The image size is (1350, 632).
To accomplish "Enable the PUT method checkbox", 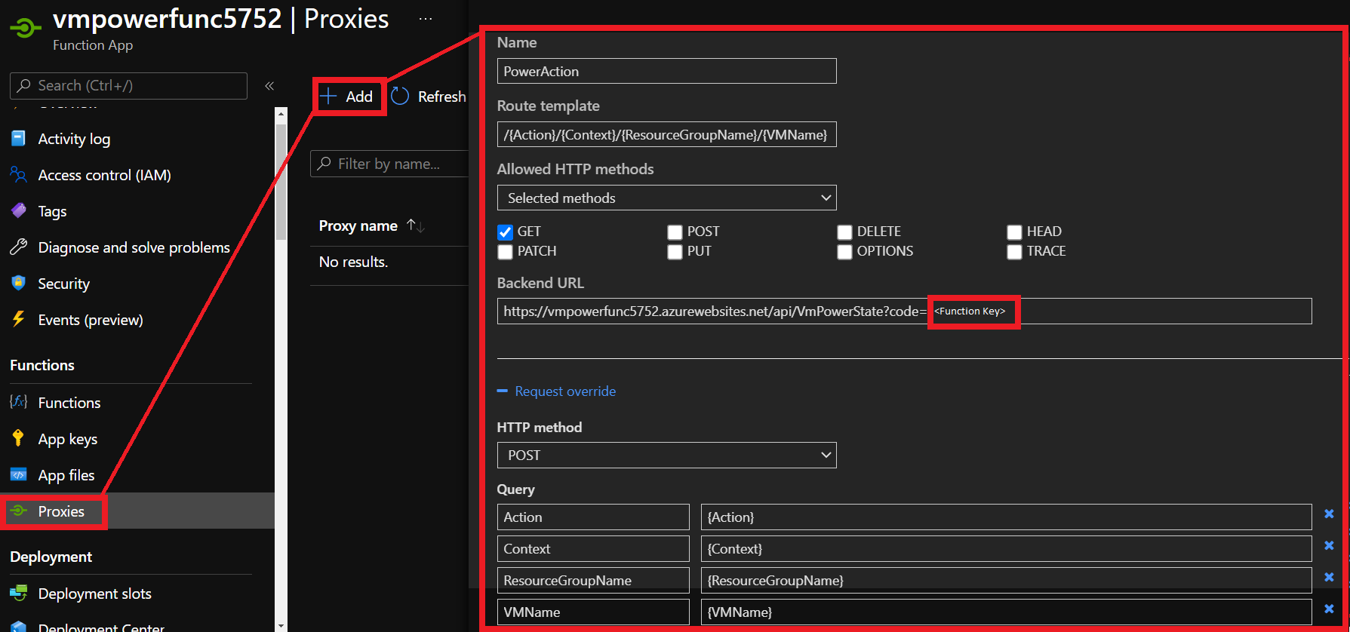I will (x=675, y=252).
